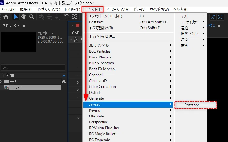Open the コンポジション(C) menu
This screenshot has height=142, width=228.
pos(48,10)
